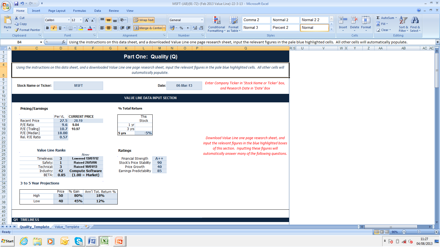
Task: Toggle Italic formatting
Action: (x=54, y=28)
